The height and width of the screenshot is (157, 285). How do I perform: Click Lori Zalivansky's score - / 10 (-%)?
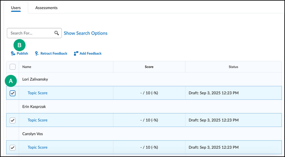(x=149, y=93)
